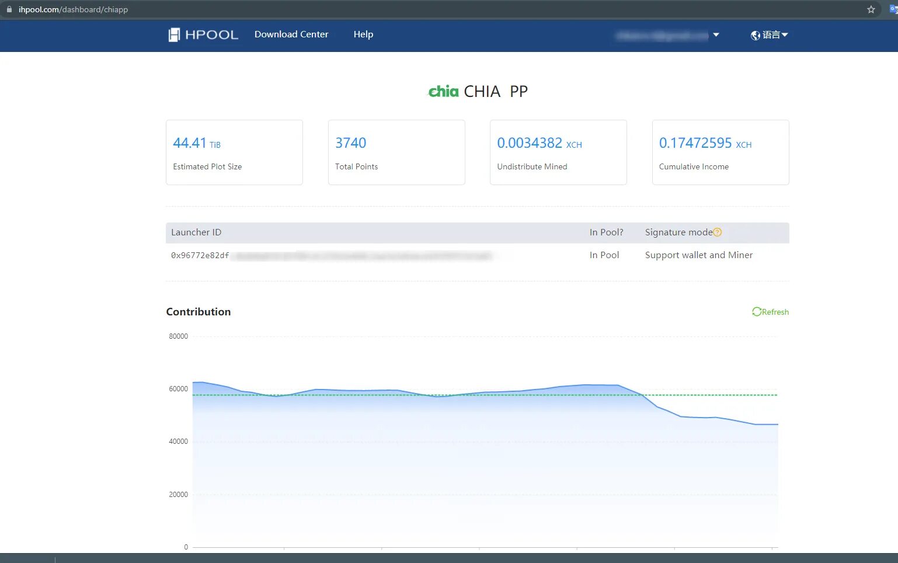
Task: Click the Launcher ID column header
Action: pyautogui.click(x=196, y=232)
